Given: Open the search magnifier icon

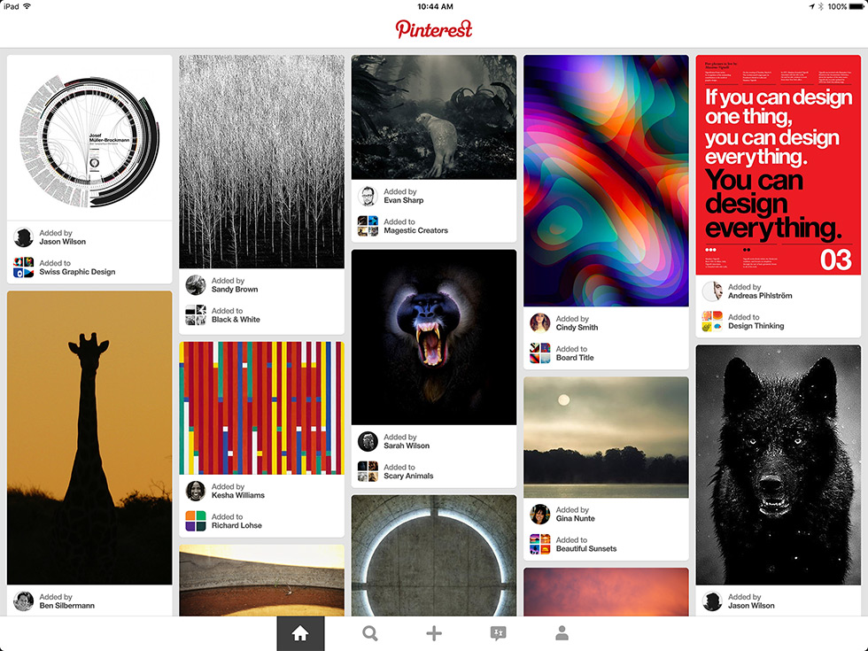Looking at the screenshot, I should (x=370, y=633).
